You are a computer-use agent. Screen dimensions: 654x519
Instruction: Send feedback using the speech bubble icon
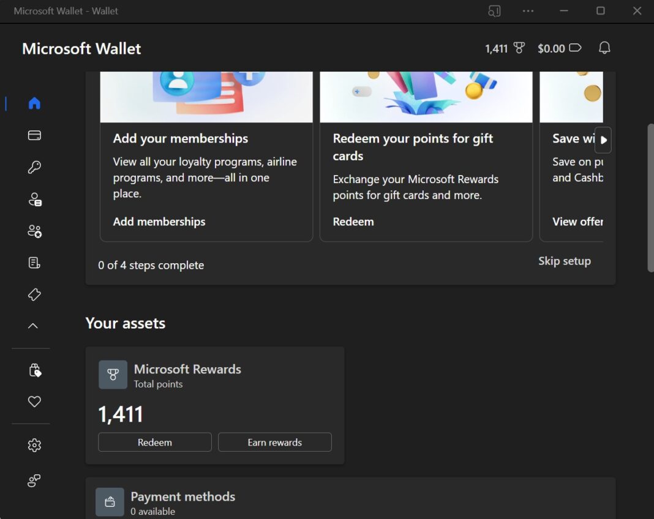click(x=35, y=480)
